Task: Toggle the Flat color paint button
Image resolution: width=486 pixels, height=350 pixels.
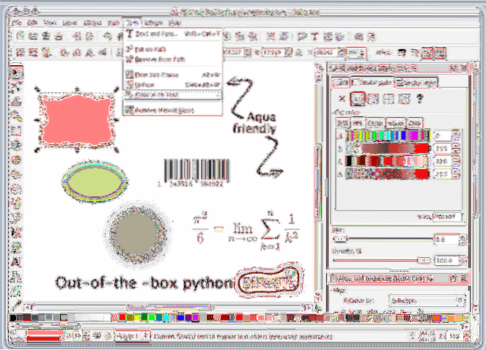Action: [x=358, y=98]
